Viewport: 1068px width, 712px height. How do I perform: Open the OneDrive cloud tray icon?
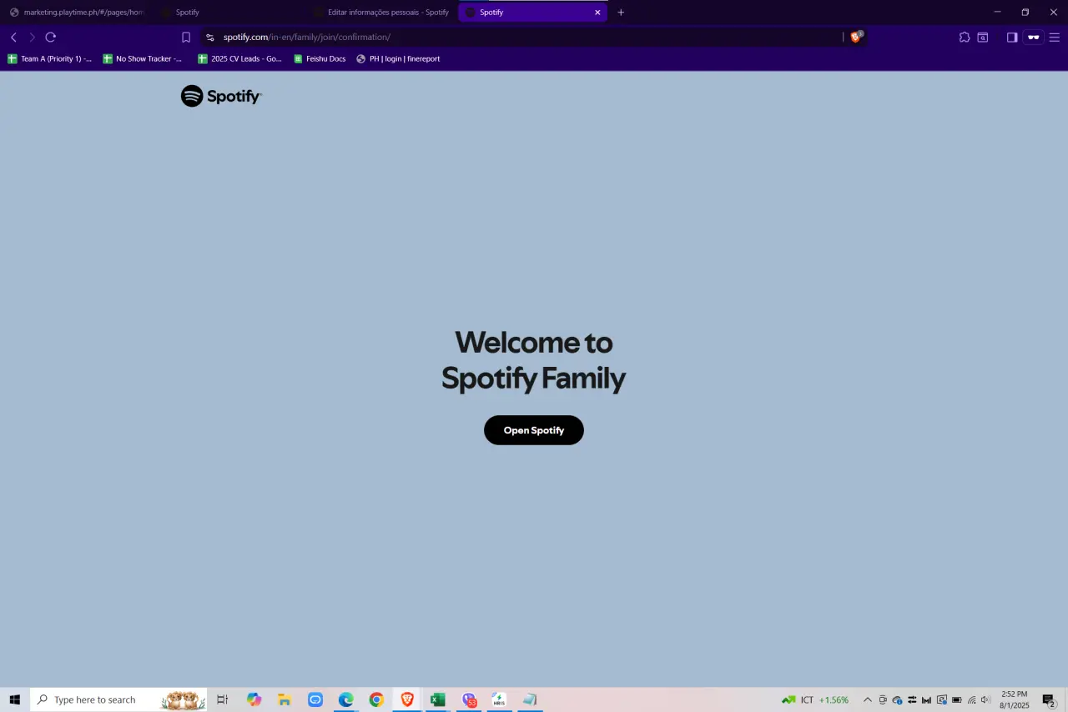click(898, 699)
